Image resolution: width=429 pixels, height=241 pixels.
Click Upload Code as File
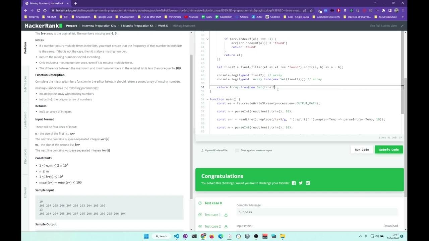pos(214,150)
